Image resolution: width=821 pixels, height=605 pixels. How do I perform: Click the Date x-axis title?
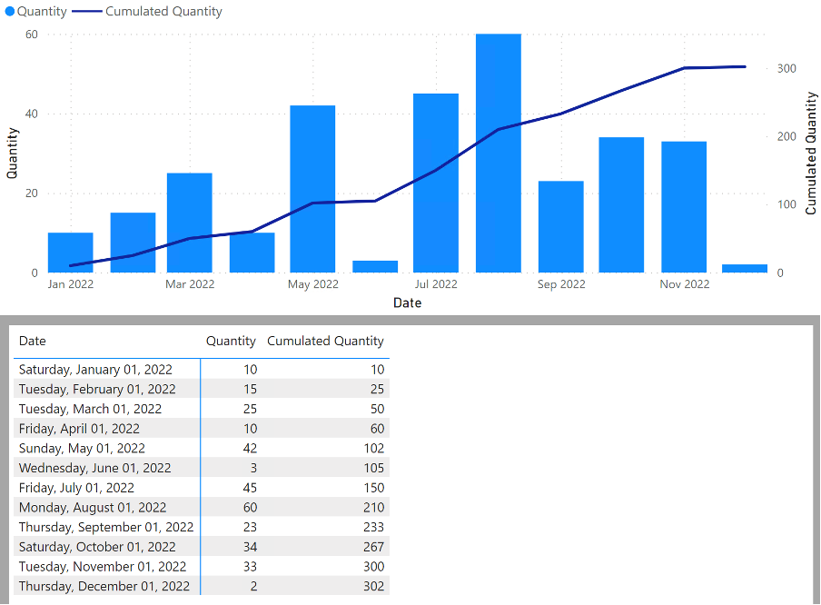click(408, 302)
